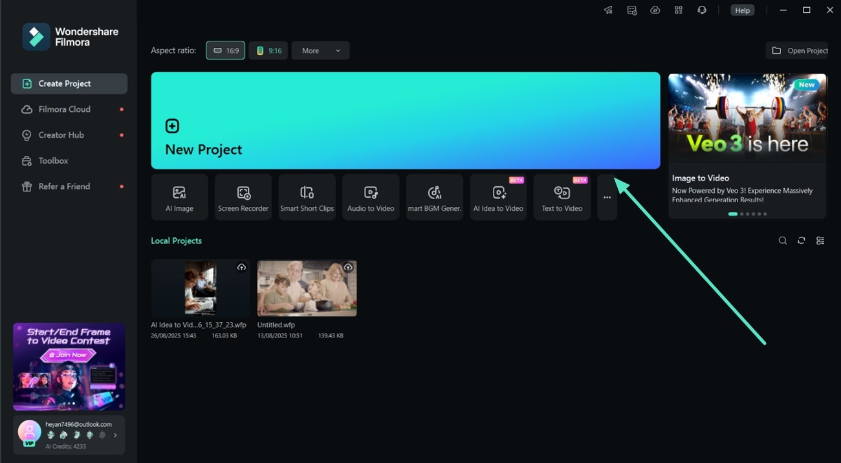Open Smart Short Clips tool
The height and width of the screenshot is (463, 841).
point(307,197)
